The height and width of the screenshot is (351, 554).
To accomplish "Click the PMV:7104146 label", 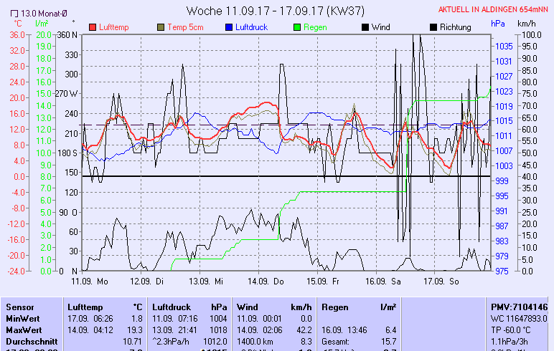I will [x=519, y=307].
